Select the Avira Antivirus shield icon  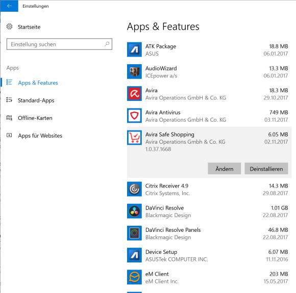pyautogui.click(x=134, y=116)
